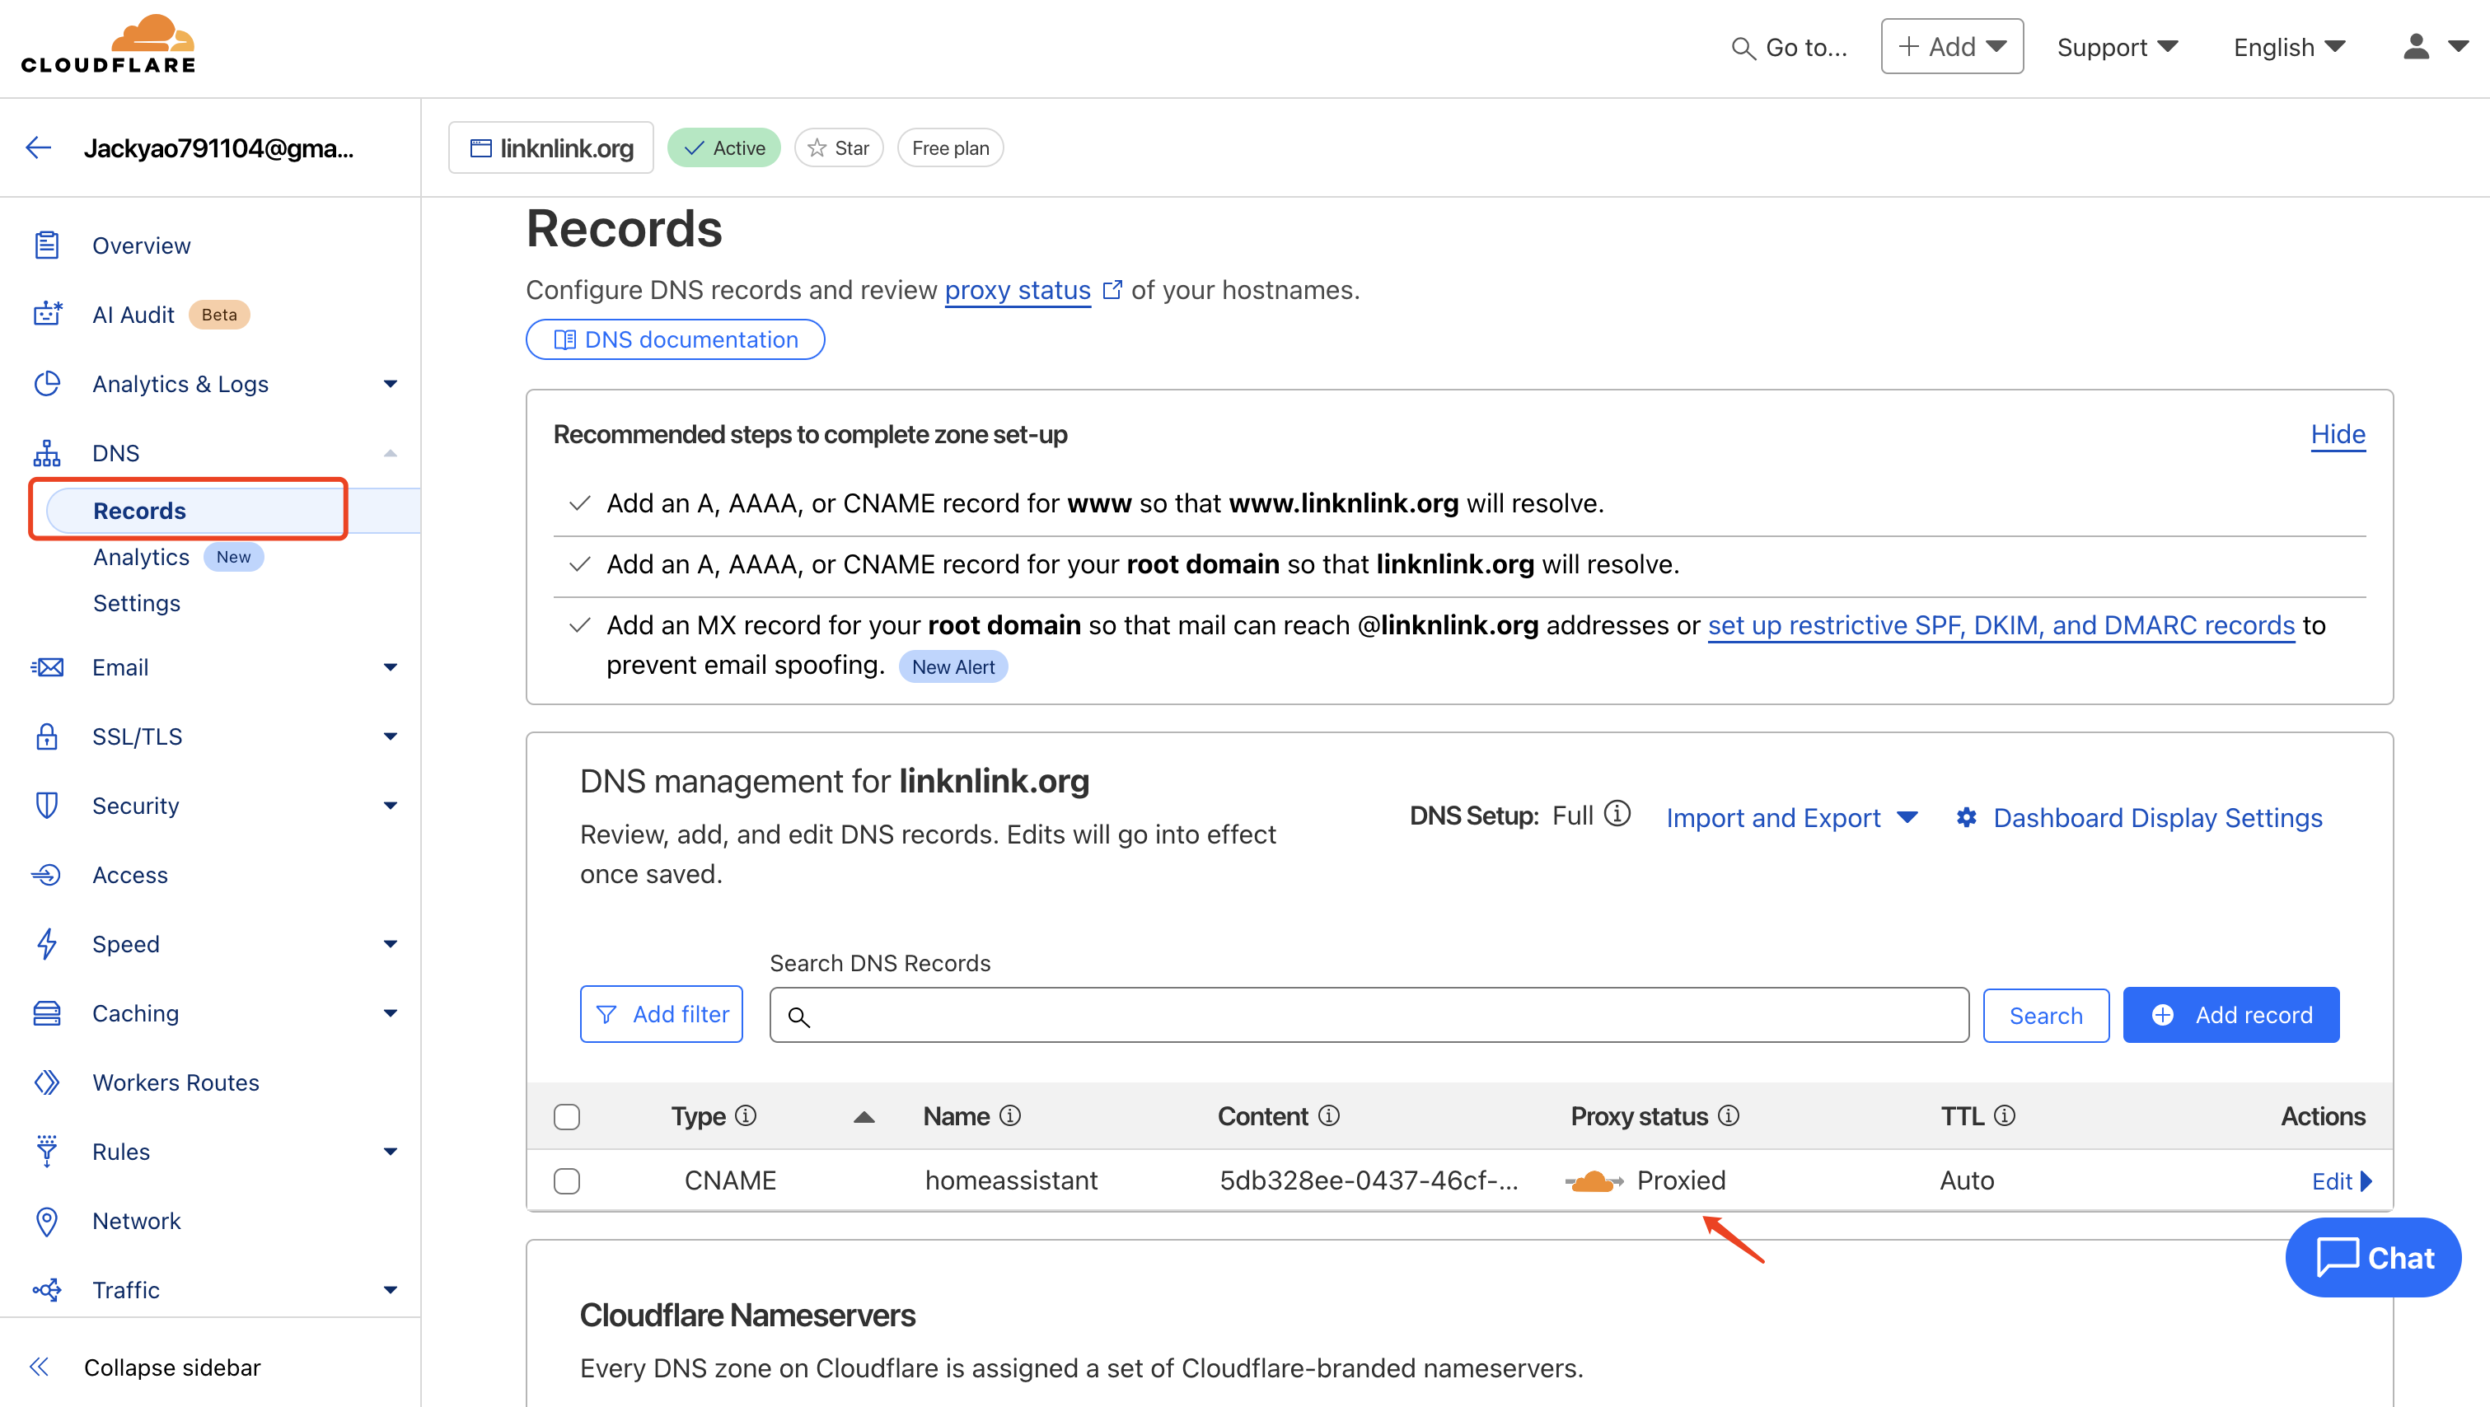
Task: Open the user account profile icon
Action: coord(2416,46)
